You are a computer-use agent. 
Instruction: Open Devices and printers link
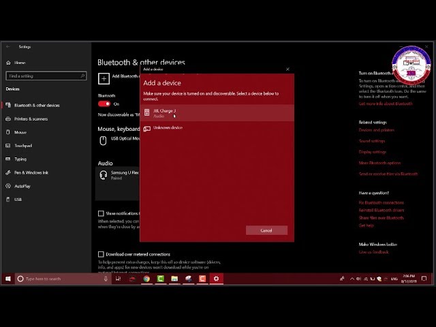(x=377, y=130)
